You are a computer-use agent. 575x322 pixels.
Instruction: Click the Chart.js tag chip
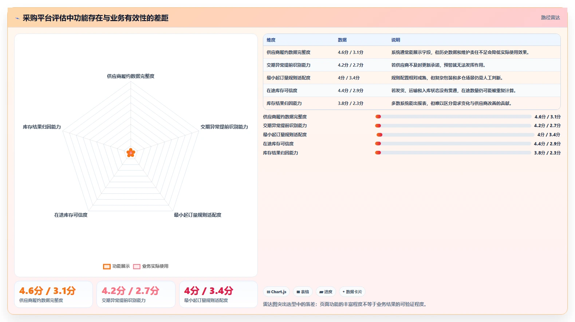pyautogui.click(x=277, y=292)
